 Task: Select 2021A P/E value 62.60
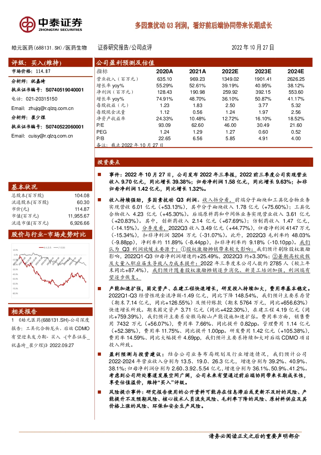pyautogui.click(x=197, y=125)
